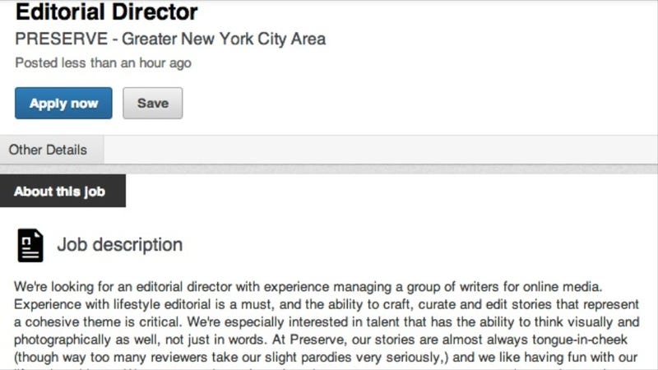Click the sentence beginning "We're looking for an editorial director"
The width and height of the screenshot is (658, 370).
tap(308, 287)
